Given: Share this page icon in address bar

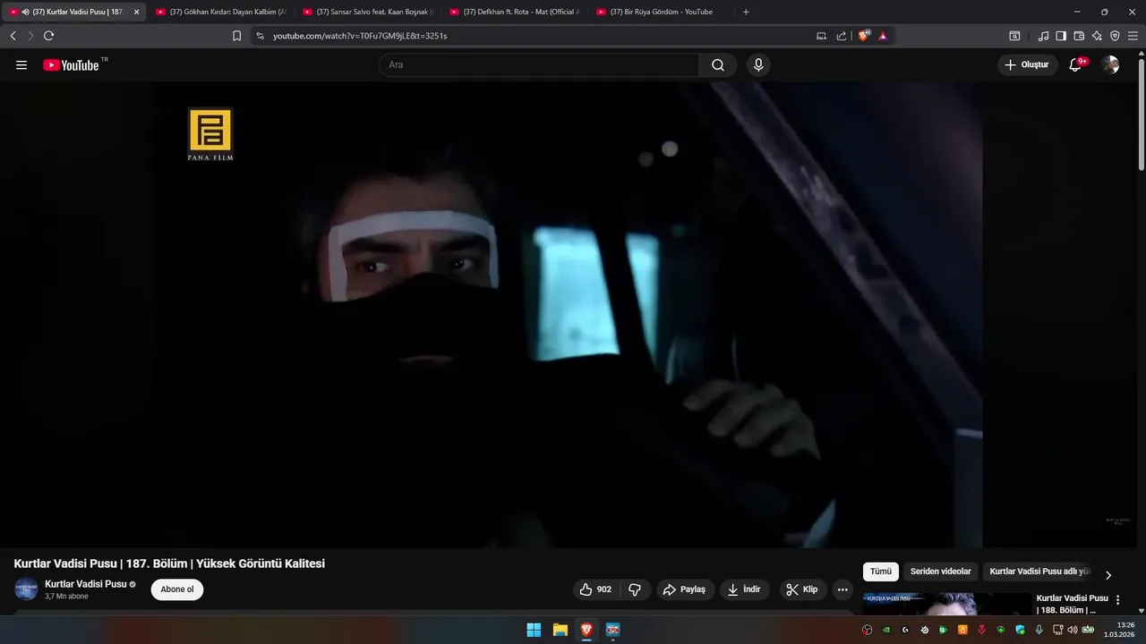Looking at the screenshot, I should (x=842, y=36).
